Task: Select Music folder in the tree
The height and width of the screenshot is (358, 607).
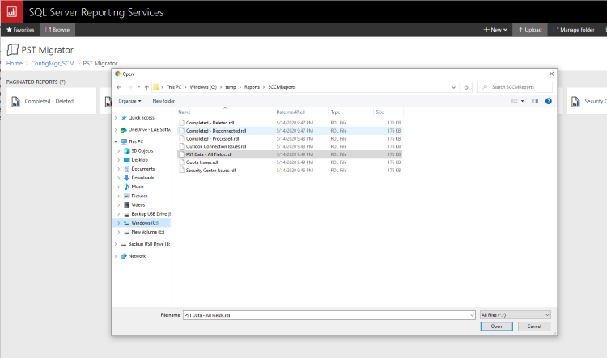Action: click(138, 187)
